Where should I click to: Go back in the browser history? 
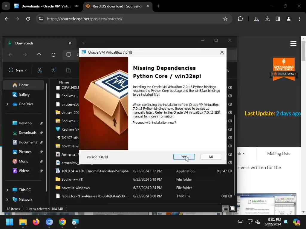pyautogui.click(x=7, y=19)
